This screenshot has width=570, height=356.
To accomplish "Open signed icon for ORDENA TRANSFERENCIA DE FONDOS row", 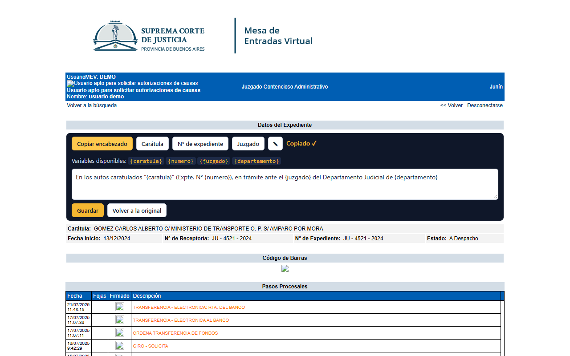I will pyautogui.click(x=120, y=332).
